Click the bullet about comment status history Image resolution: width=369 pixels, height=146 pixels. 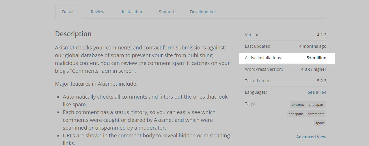[x=139, y=120]
